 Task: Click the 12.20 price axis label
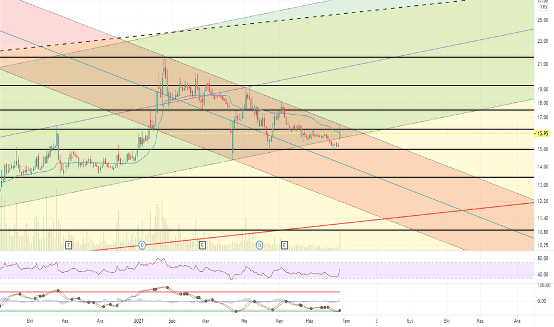tap(543, 201)
